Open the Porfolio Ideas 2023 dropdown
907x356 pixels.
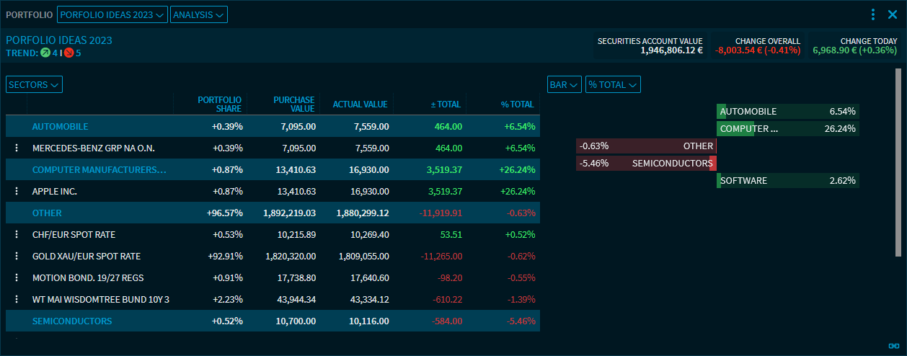point(112,14)
